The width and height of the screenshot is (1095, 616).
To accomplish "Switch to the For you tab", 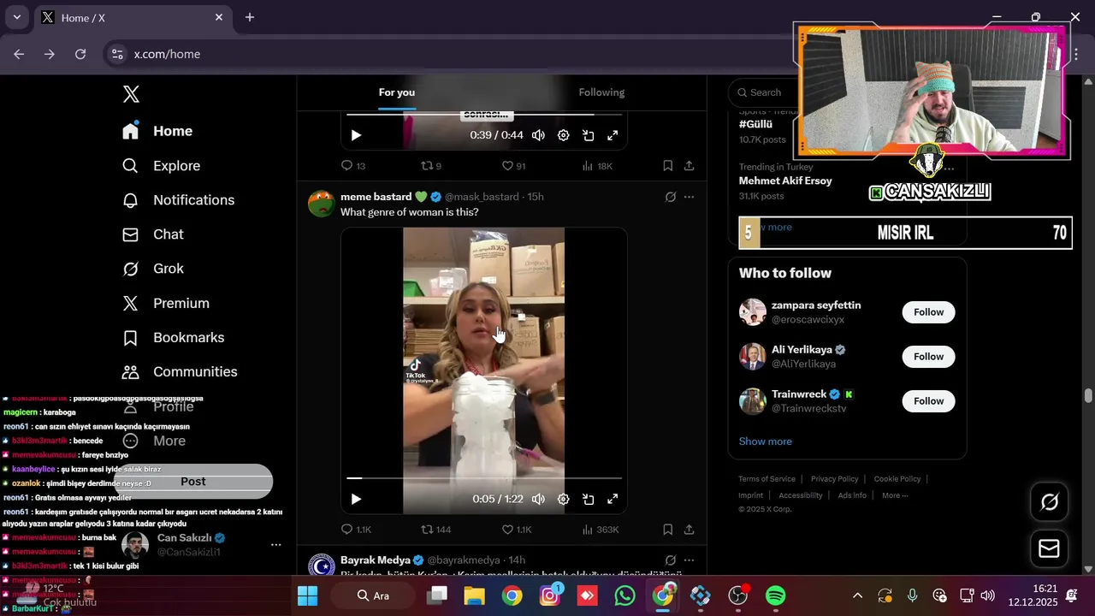I will pos(397,92).
